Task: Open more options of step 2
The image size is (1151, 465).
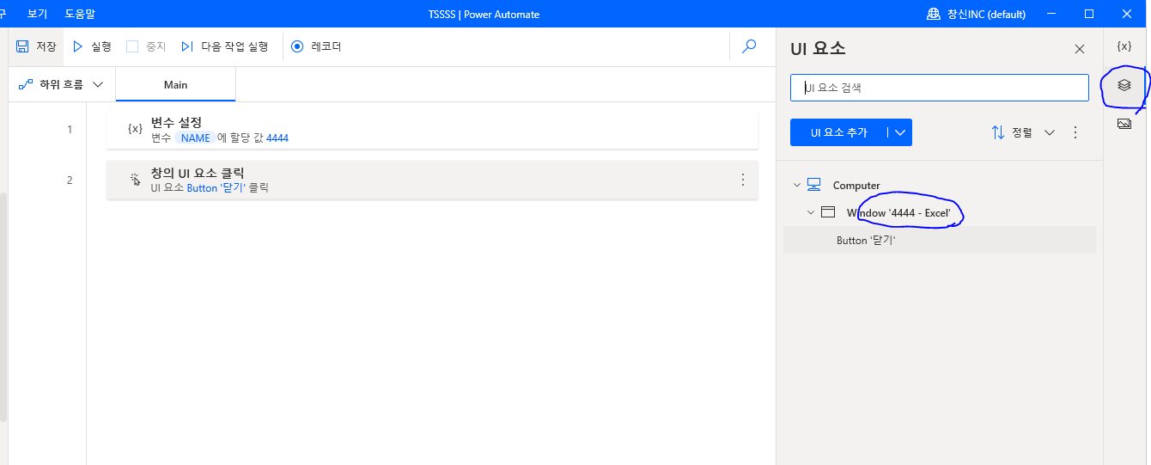Action: [743, 180]
